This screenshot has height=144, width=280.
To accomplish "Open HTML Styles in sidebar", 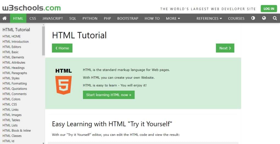I will point(11,78).
